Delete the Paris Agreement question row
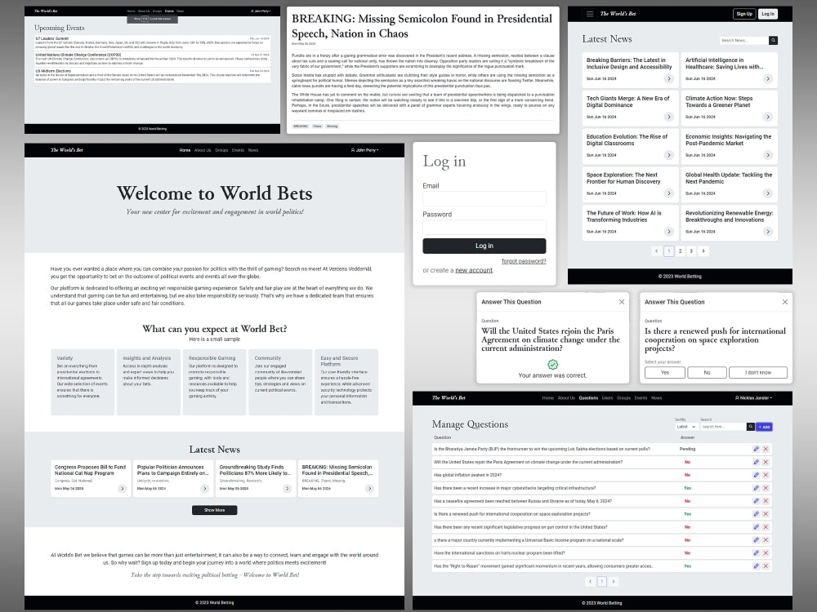 (766, 462)
